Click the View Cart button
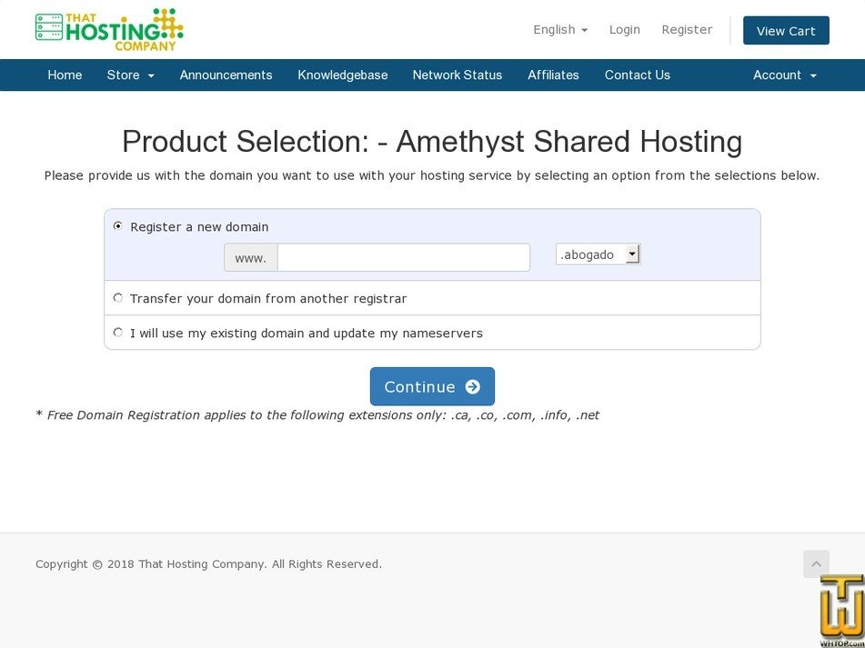The height and width of the screenshot is (648, 865). tap(786, 29)
